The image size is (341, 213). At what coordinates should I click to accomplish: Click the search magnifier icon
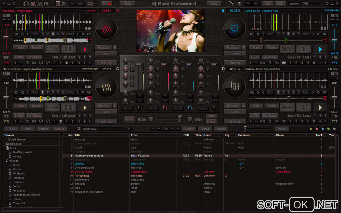point(79,129)
